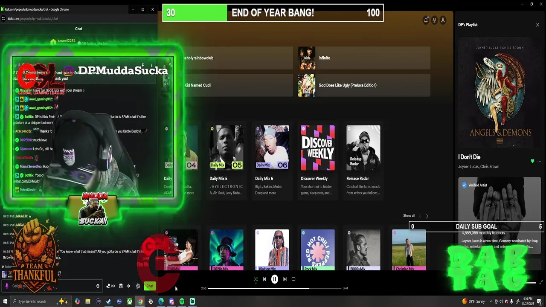Open God Does Like Ugly (Preluxe Edition)
This screenshot has width=546, height=307.
pyautogui.click(x=364, y=85)
